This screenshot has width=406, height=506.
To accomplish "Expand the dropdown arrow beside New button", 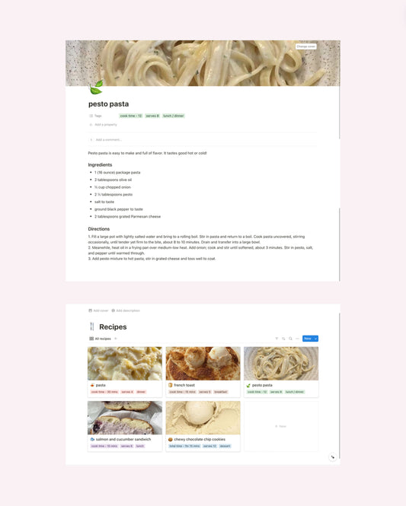I will click(x=315, y=339).
